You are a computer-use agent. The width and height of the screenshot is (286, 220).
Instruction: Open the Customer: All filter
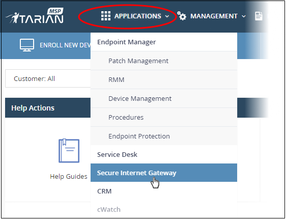[x=48, y=78]
